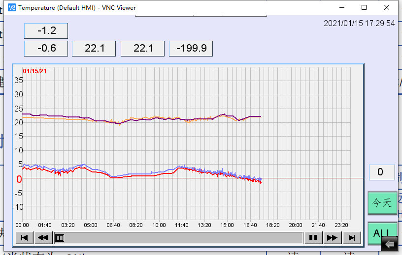Viewport: 402px width, 255px height.
Task: Click the empty trend scrollbar track
Action: (182, 238)
